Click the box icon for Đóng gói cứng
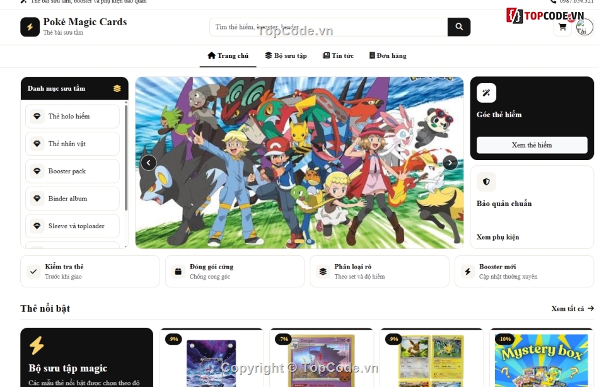Image resolution: width=599 pixels, height=387 pixels. point(178,272)
